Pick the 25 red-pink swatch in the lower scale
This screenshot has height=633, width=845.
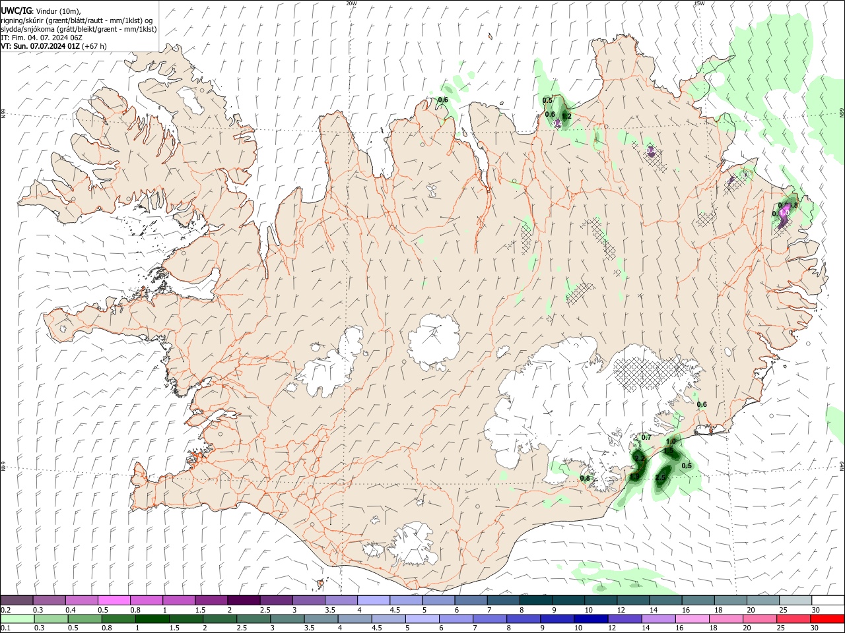click(793, 619)
